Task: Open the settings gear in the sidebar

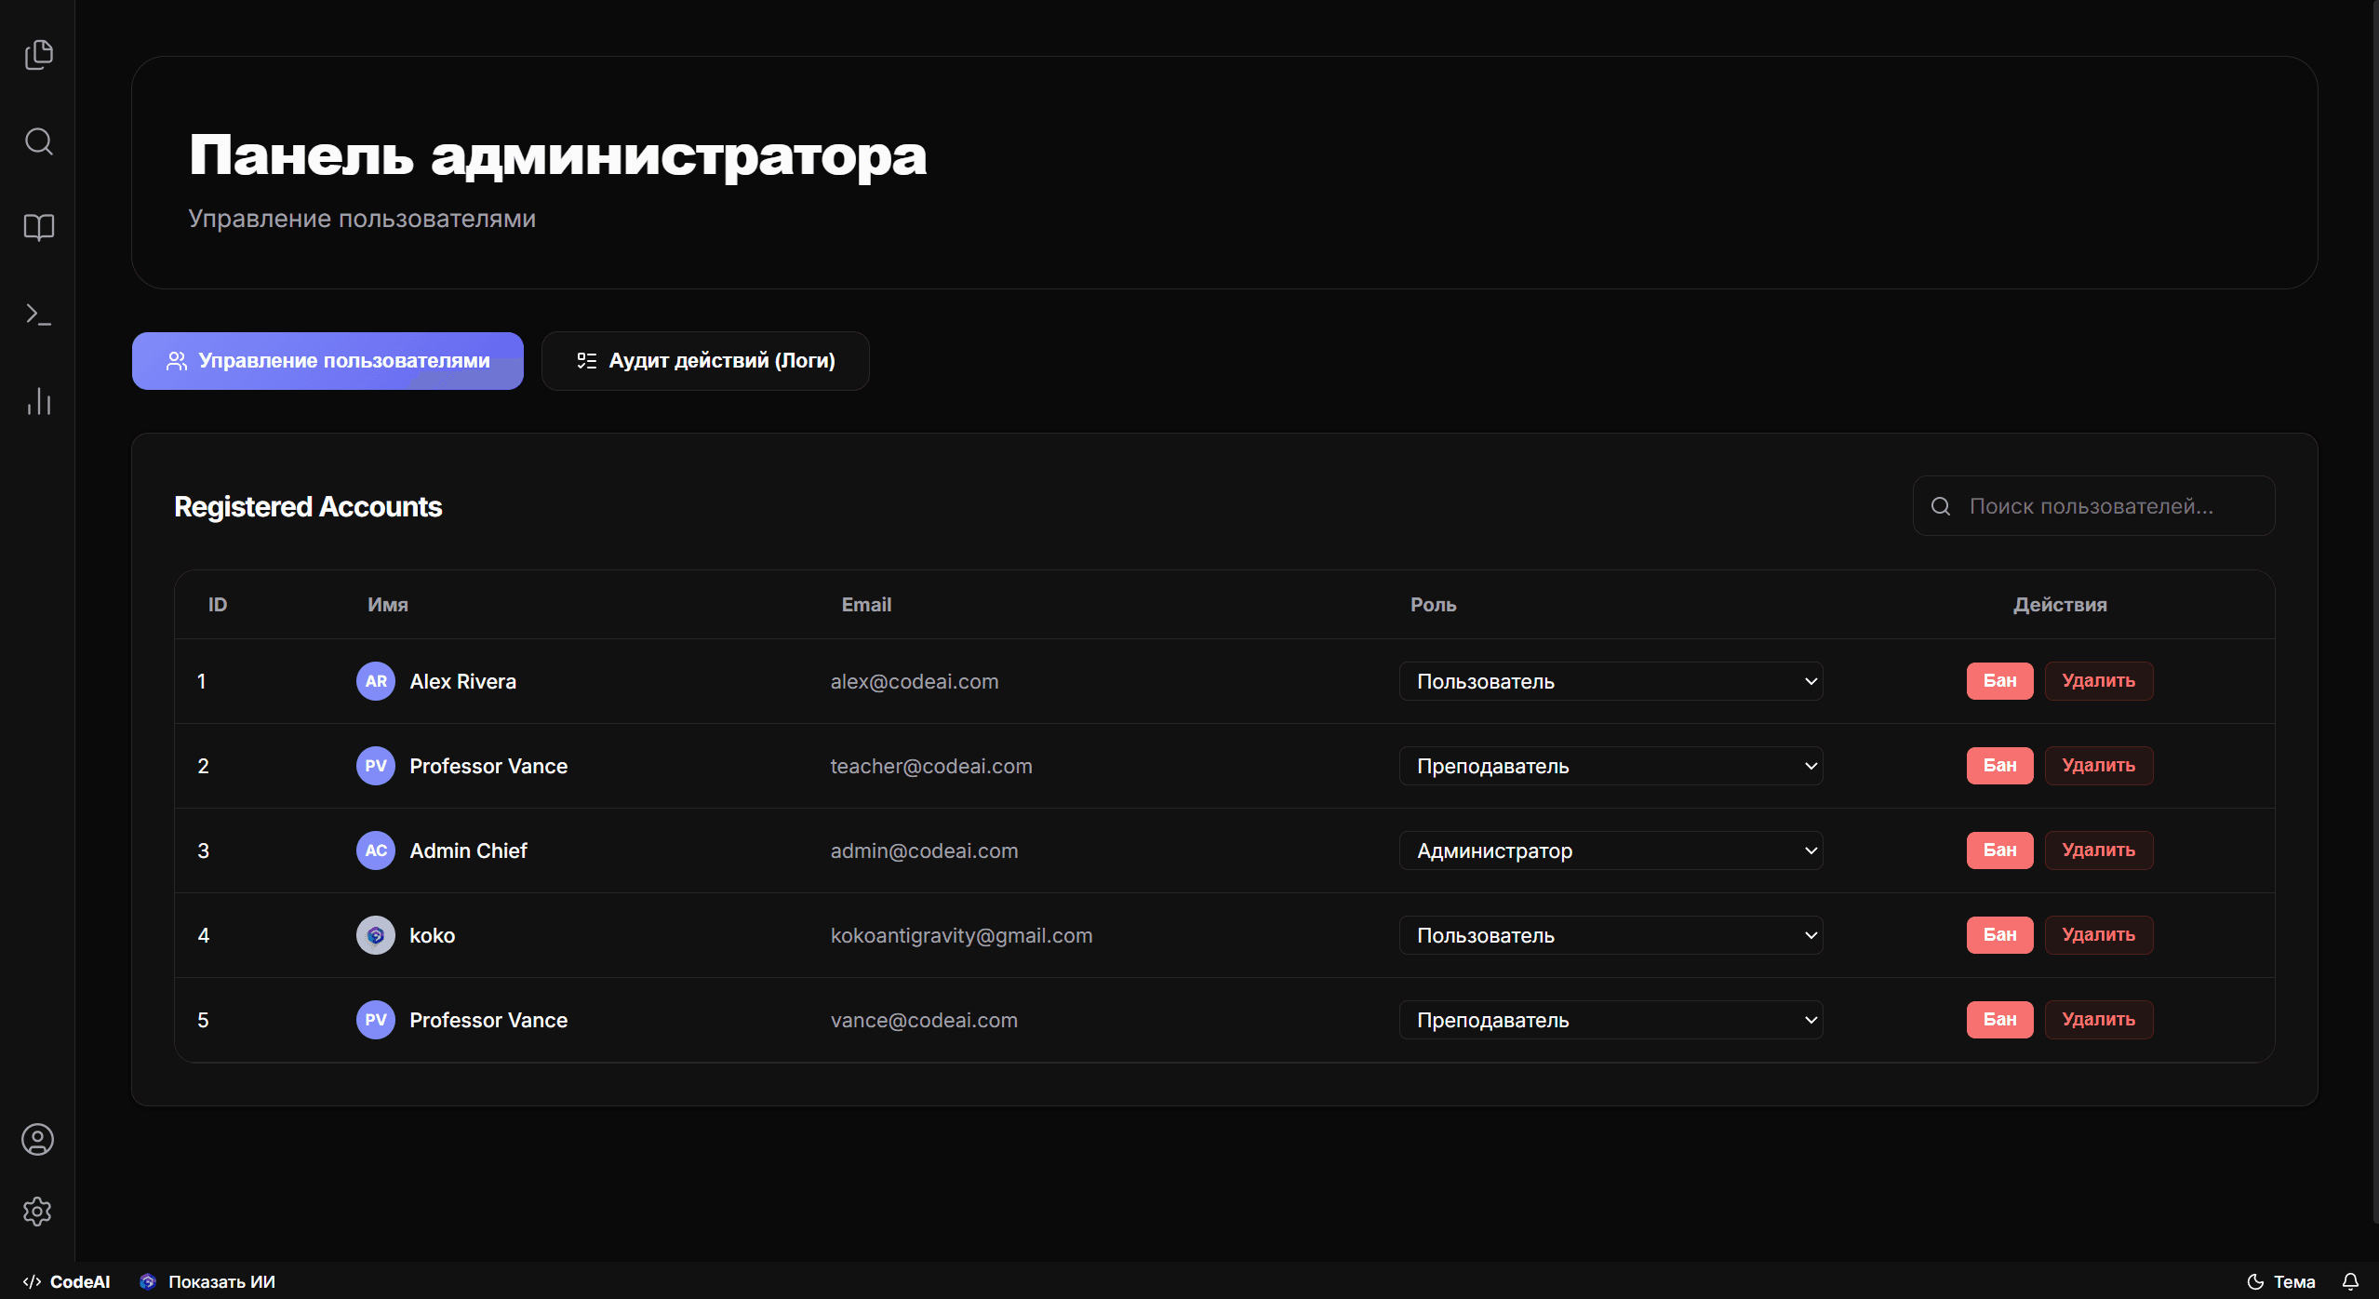Action: coord(37,1211)
